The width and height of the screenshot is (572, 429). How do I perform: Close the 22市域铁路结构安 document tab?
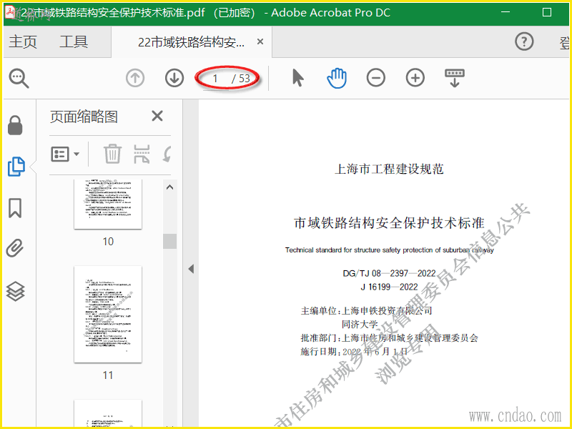[x=260, y=42]
